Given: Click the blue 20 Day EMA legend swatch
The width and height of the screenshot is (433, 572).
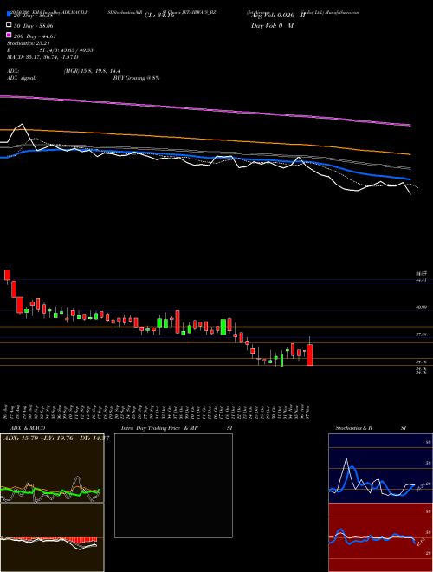Looking at the screenshot, I should pos(9,14).
